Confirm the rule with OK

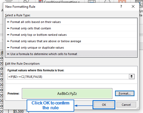104,105
